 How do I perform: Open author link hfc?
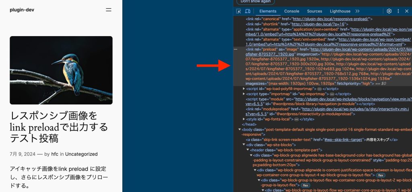coord(55,154)
